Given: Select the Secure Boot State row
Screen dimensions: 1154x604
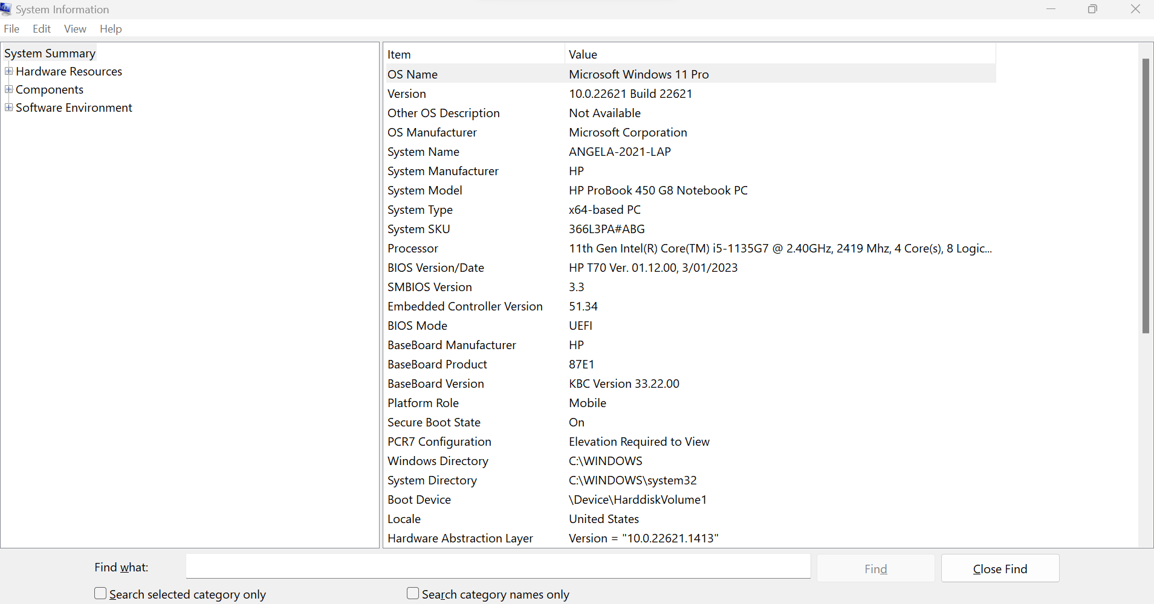Looking at the screenshot, I should pos(691,422).
